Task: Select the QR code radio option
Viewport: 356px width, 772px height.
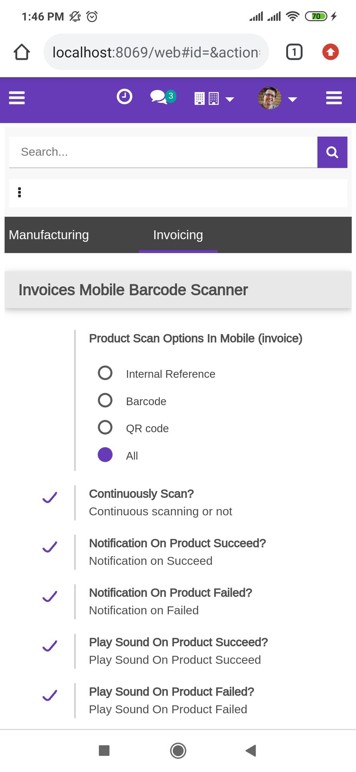Action: [x=105, y=427]
